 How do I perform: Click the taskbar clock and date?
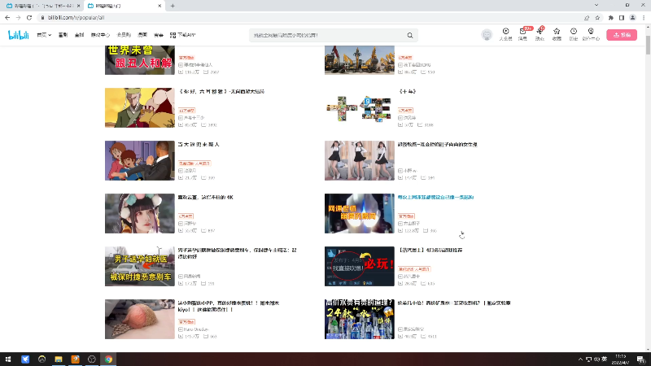pyautogui.click(x=620, y=359)
